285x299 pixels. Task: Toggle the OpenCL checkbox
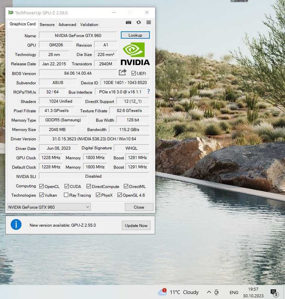pos(41,186)
